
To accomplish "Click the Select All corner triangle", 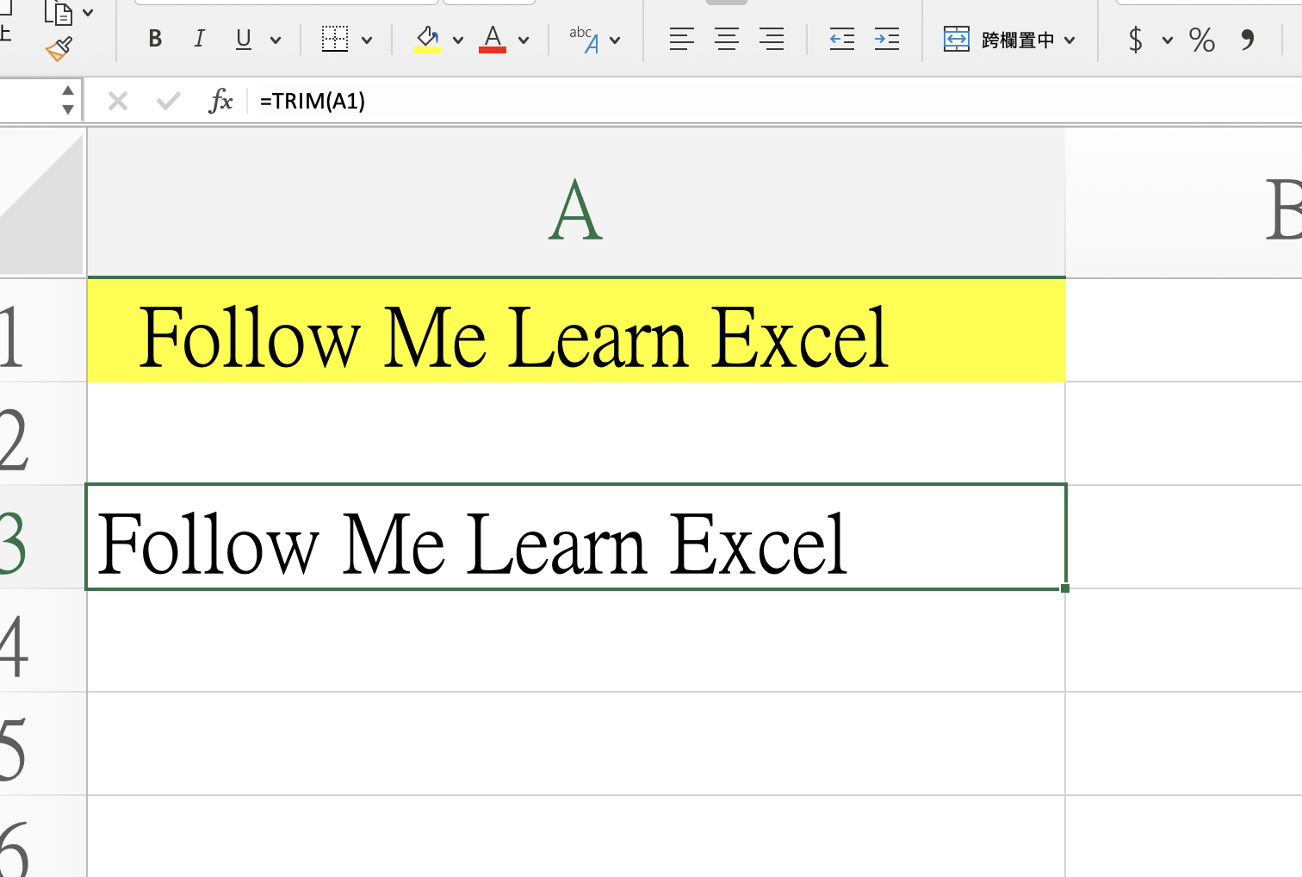I will 41,202.
